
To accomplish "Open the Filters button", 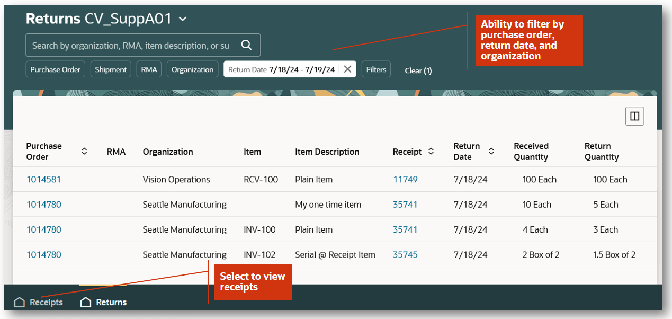I will coord(376,69).
